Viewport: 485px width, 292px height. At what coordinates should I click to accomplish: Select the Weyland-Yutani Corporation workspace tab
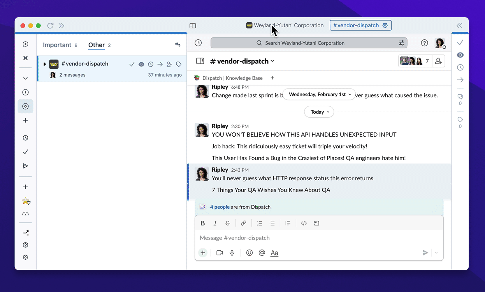tap(285, 25)
